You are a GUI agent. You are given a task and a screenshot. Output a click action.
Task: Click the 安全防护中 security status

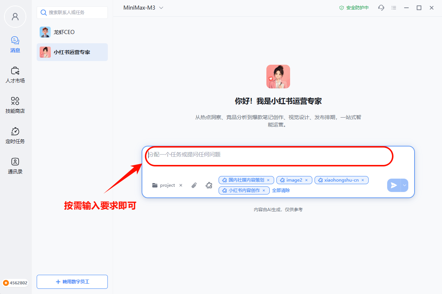354,8
